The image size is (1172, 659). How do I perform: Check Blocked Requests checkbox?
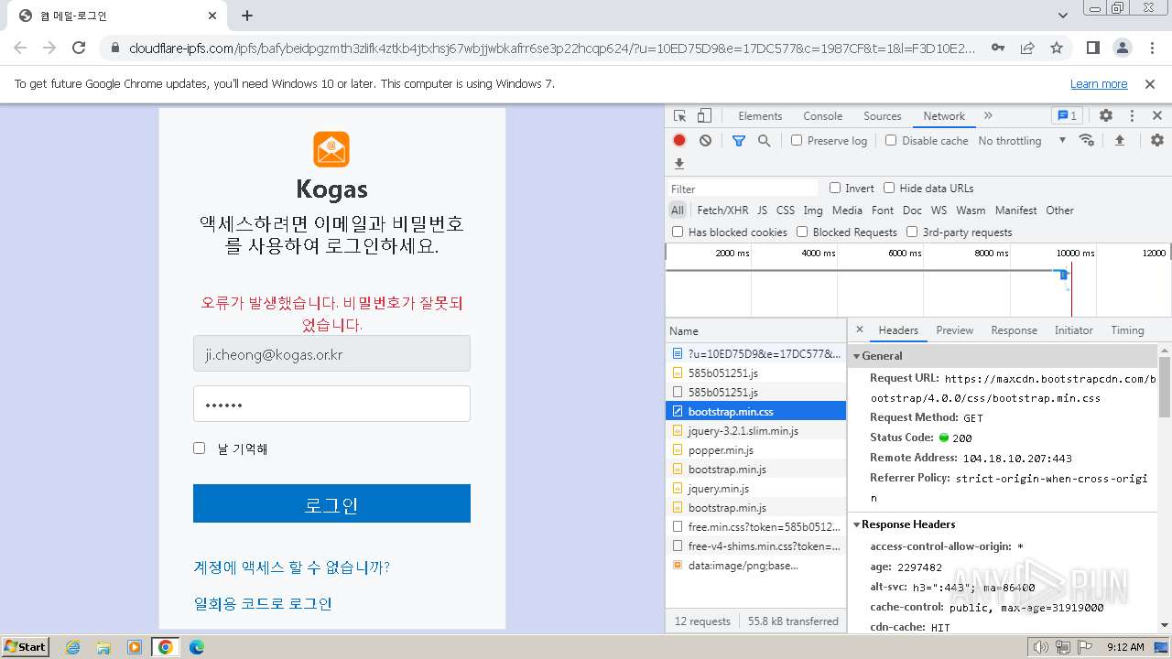[802, 232]
